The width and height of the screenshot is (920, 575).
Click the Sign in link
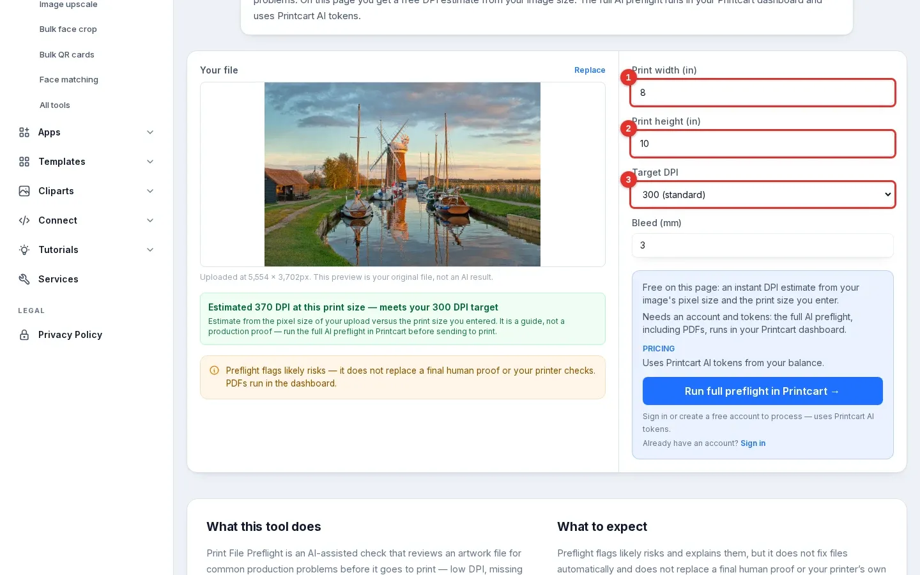[753, 443]
